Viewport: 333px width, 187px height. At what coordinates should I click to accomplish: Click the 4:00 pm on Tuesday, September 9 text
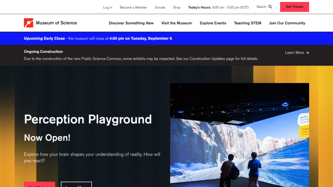tap(140, 38)
